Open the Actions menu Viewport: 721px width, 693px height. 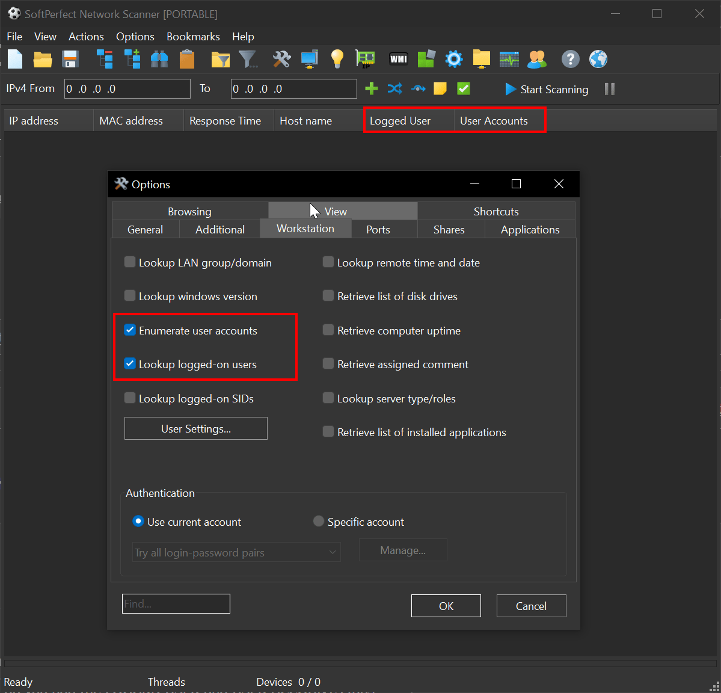[x=87, y=36]
